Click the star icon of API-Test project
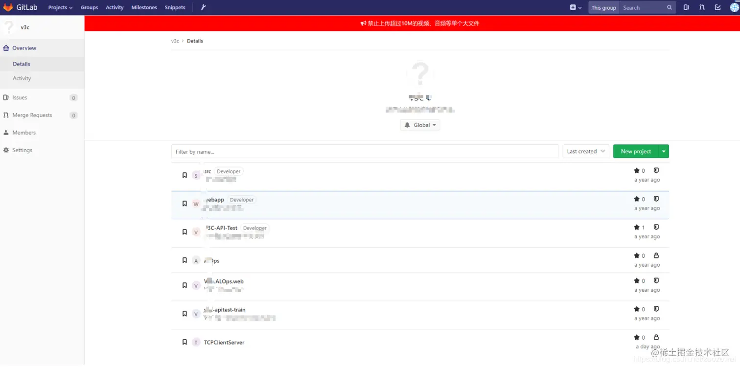 [636, 228]
